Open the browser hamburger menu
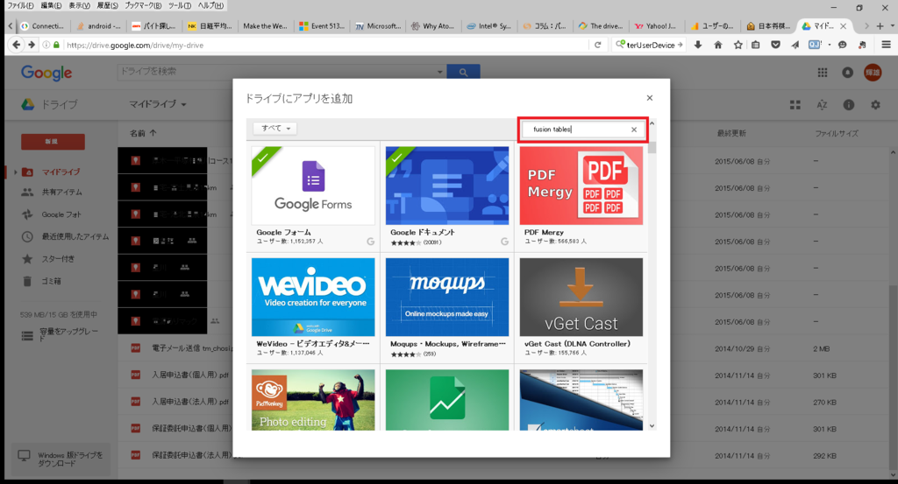The height and width of the screenshot is (484, 898). [886, 45]
